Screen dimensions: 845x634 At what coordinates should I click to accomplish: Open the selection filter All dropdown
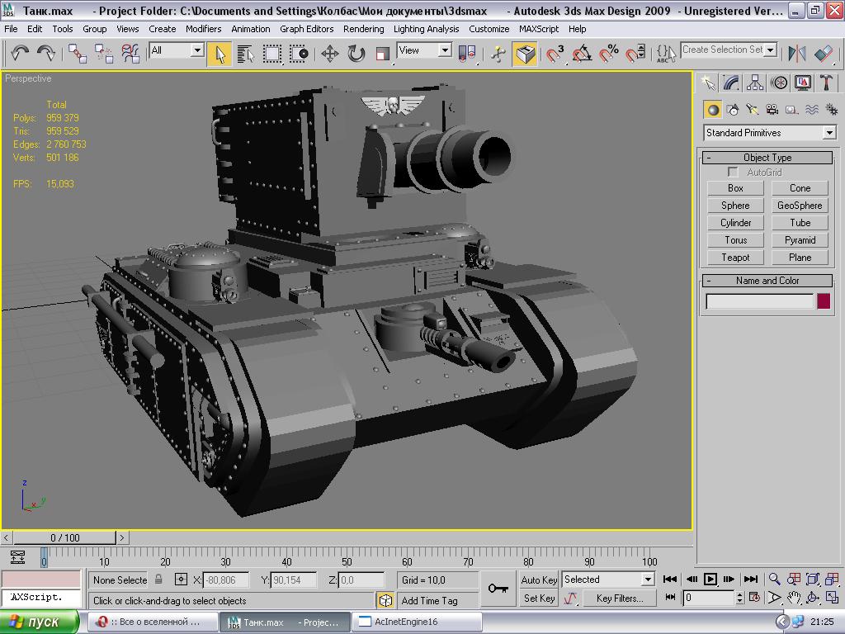pos(177,50)
